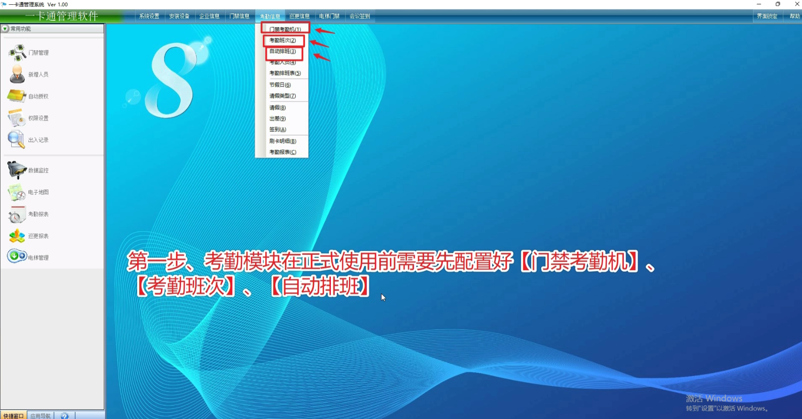Select 签到(A) menu entry
The image size is (802, 419).
click(x=278, y=129)
